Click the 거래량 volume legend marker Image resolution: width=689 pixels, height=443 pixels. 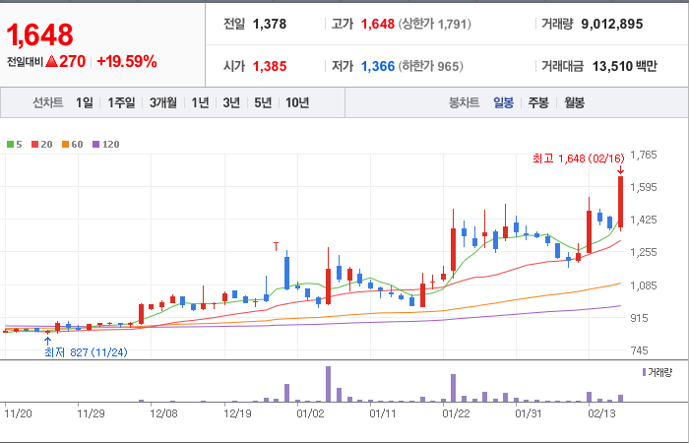point(658,373)
